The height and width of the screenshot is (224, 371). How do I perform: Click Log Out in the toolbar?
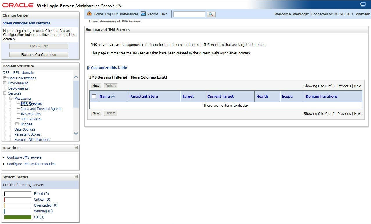pos(111,14)
